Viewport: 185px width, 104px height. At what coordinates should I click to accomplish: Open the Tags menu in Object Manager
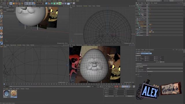152,3
